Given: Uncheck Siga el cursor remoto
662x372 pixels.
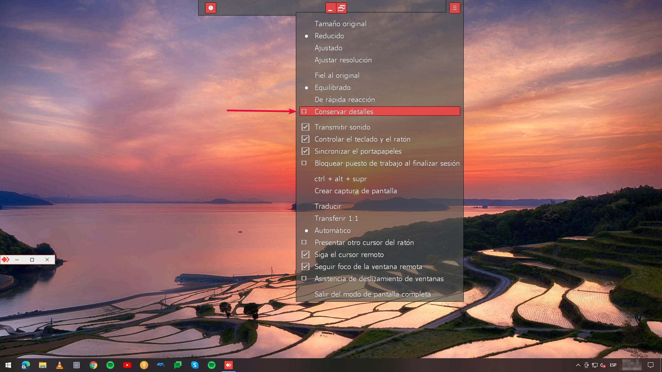Looking at the screenshot, I should tap(305, 255).
